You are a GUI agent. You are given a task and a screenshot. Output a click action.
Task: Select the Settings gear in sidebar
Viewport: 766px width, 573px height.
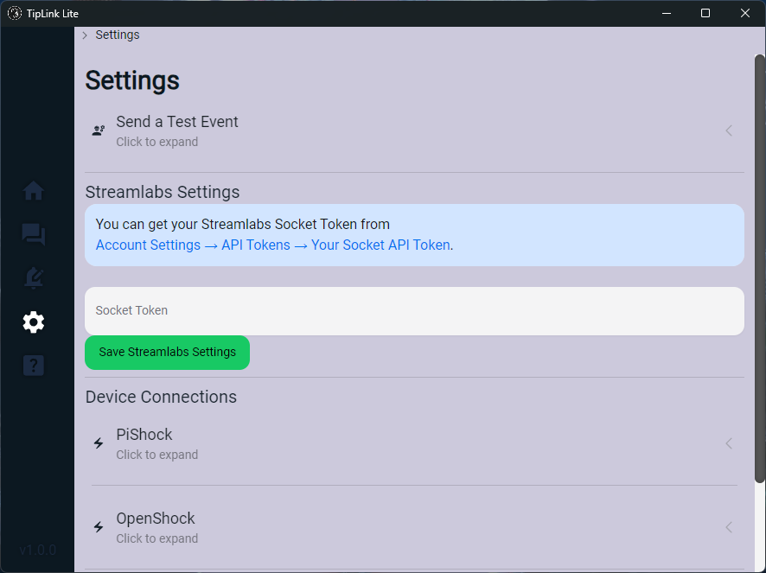(x=34, y=322)
